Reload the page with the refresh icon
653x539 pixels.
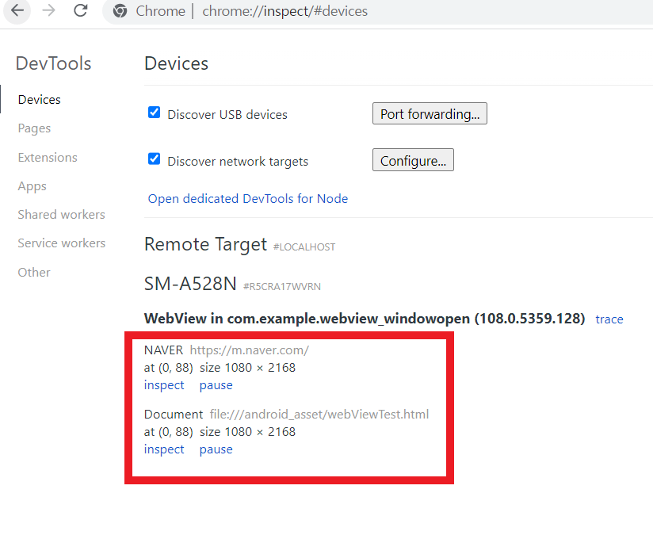[x=81, y=10]
